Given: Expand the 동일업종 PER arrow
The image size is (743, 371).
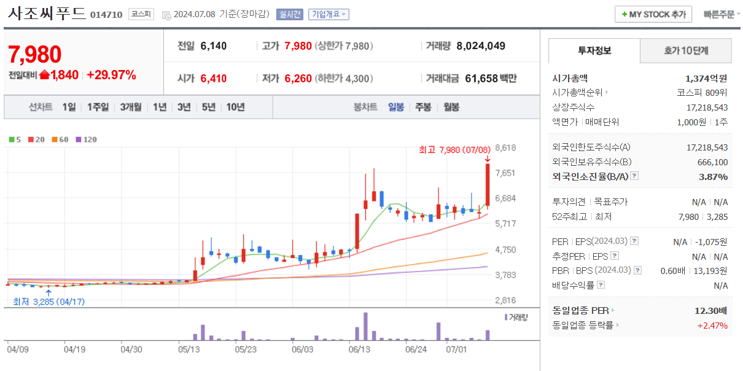Looking at the screenshot, I should (612, 310).
